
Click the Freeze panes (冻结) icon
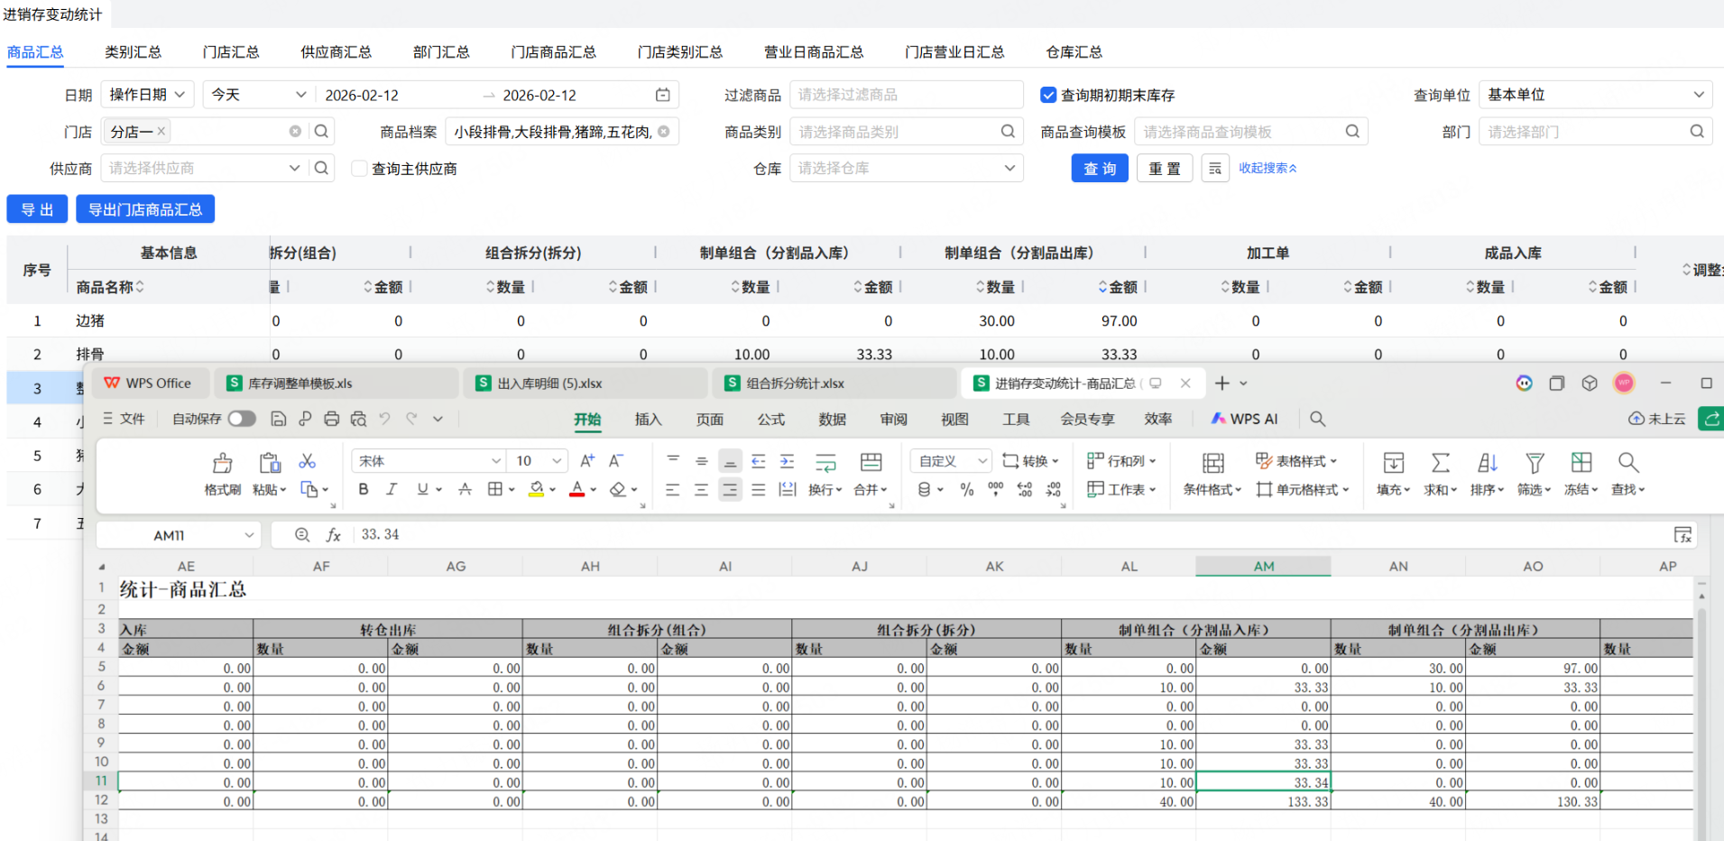coord(1581,464)
